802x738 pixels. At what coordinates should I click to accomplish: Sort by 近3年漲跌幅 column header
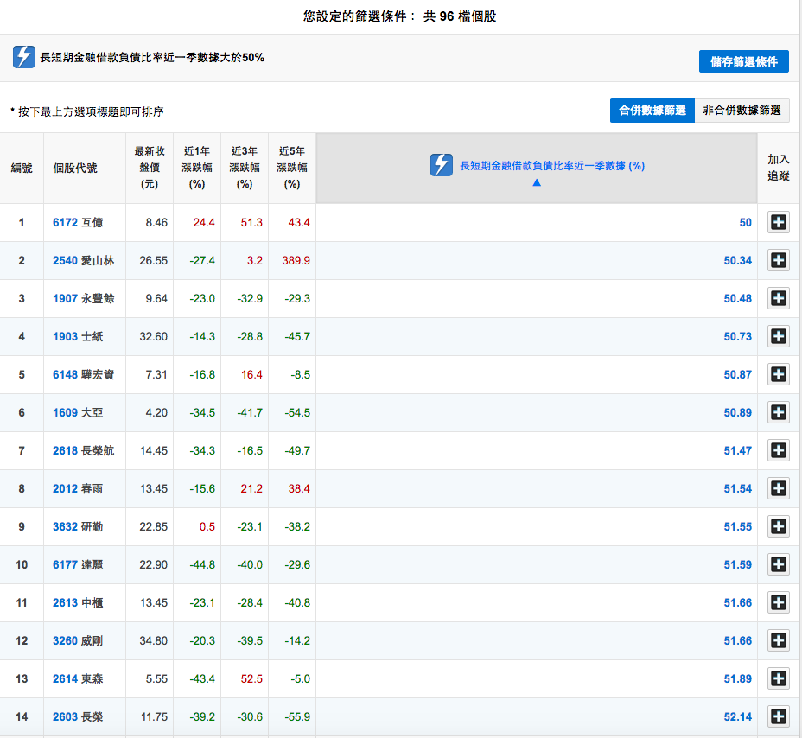coord(245,168)
